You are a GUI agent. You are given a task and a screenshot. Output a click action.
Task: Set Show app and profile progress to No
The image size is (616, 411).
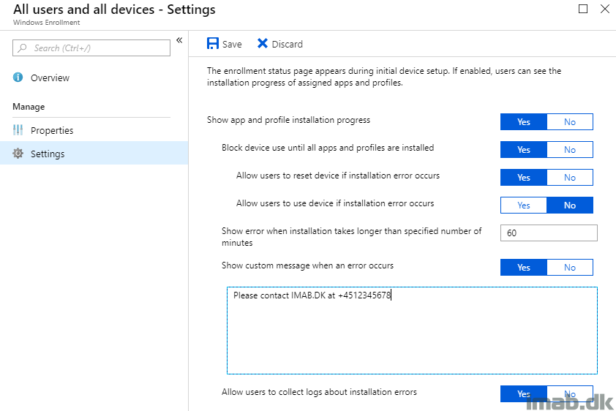570,121
